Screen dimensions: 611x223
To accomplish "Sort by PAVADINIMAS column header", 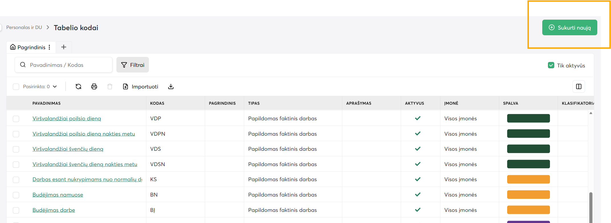I will point(46,103).
